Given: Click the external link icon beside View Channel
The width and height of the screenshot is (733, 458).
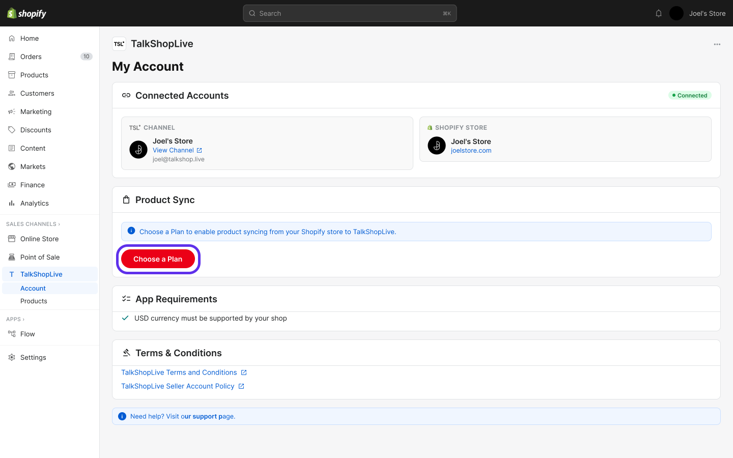Looking at the screenshot, I should (200, 150).
